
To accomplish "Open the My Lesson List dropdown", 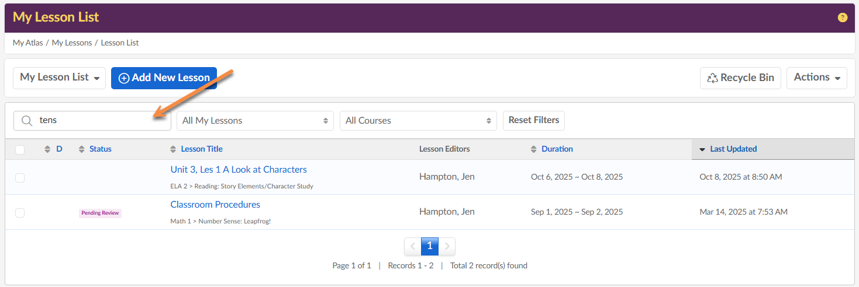I will pyautogui.click(x=59, y=78).
